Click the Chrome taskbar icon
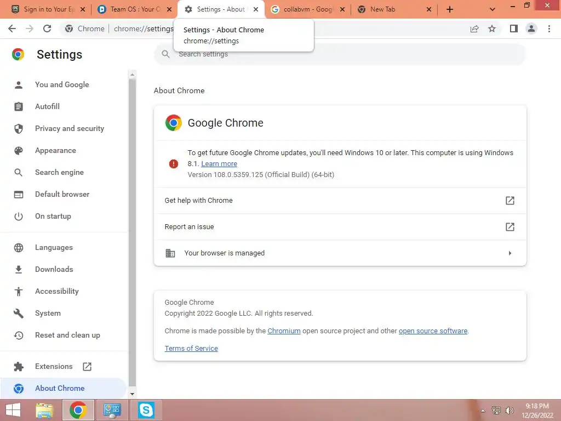The image size is (561, 421). click(x=78, y=410)
